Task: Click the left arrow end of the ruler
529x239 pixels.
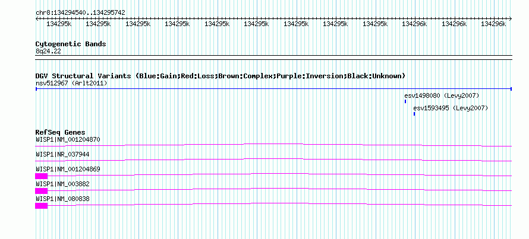Action: tap(37, 19)
